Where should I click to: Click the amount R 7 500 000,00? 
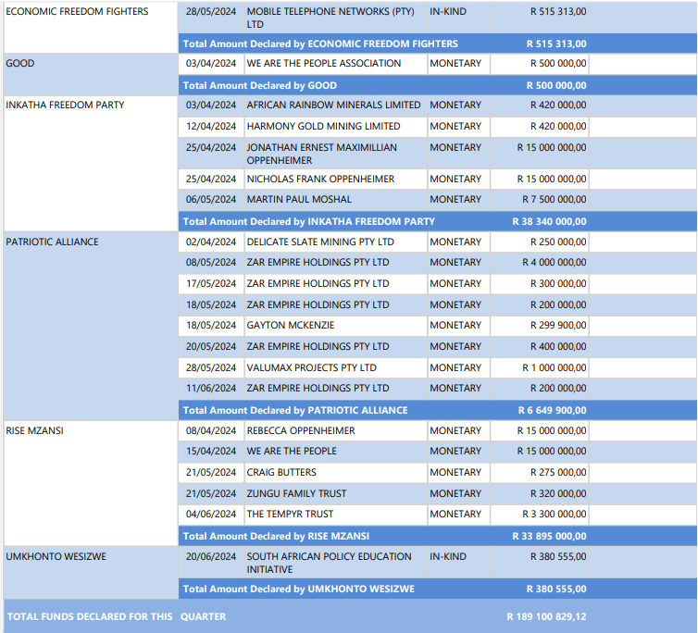[x=555, y=199]
